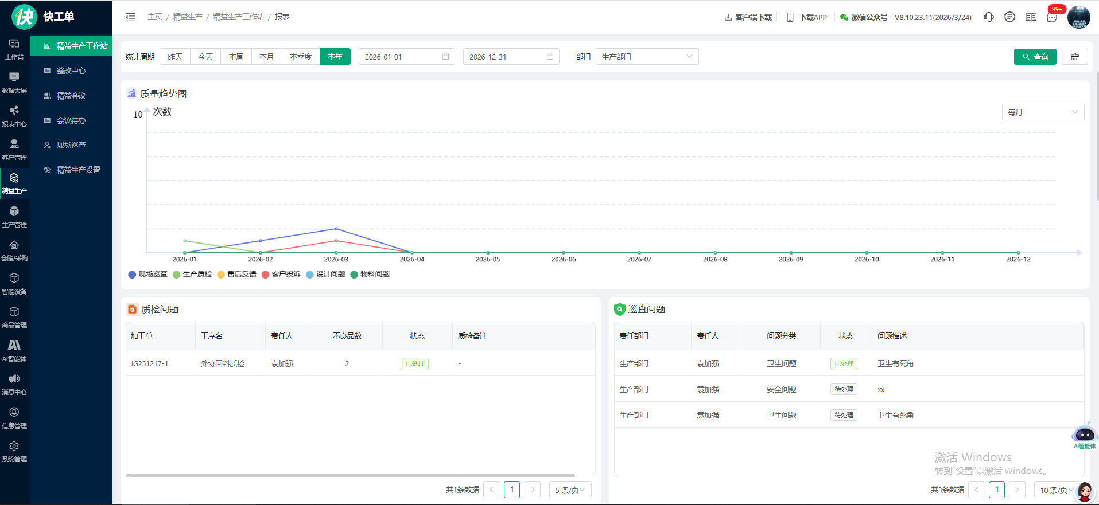Click previous page arrow in 巡查问题 pagination
Screen dimensions: 1099x505
tap(976, 490)
